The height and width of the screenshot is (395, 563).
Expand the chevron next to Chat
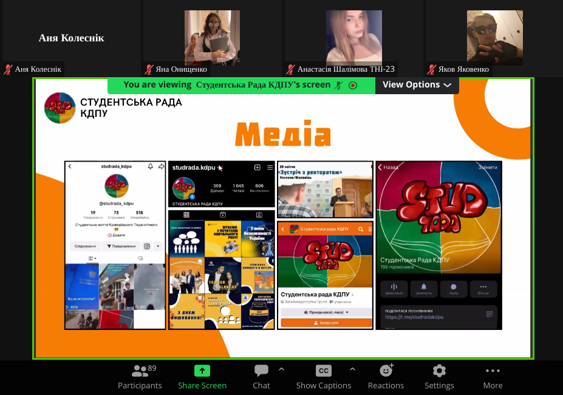click(x=281, y=369)
